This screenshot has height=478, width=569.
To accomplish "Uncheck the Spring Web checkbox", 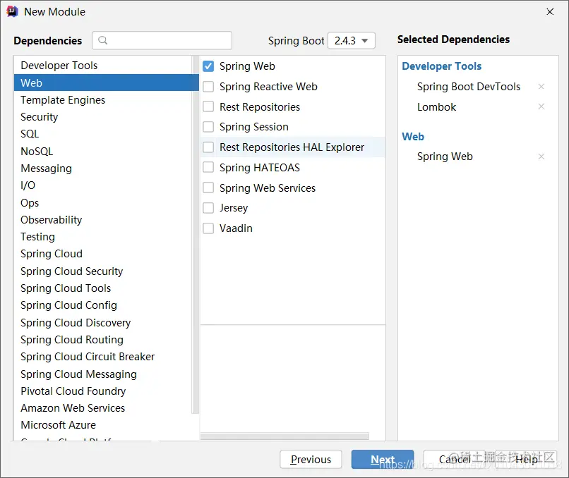I will click(208, 66).
